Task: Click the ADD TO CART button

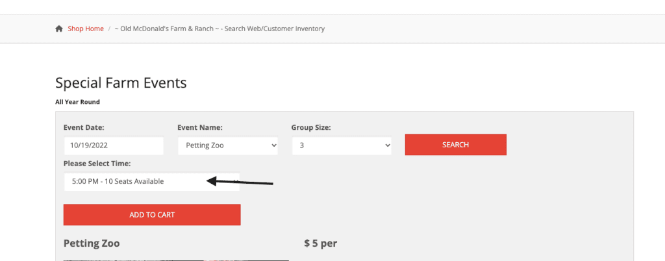Action: (152, 215)
